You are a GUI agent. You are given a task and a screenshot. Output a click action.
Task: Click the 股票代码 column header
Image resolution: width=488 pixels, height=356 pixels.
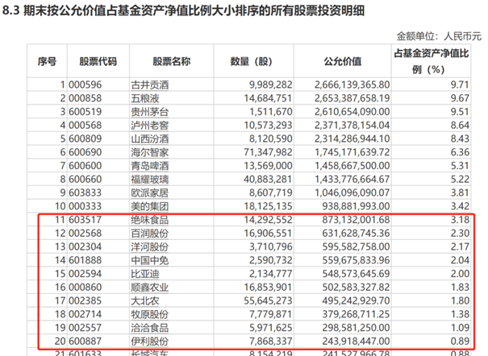click(98, 61)
